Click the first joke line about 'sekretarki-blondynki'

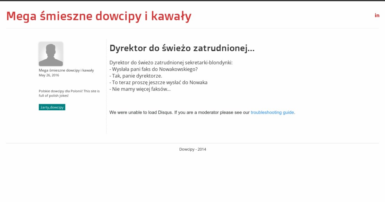pyautogui.click(x=171, y=63)
